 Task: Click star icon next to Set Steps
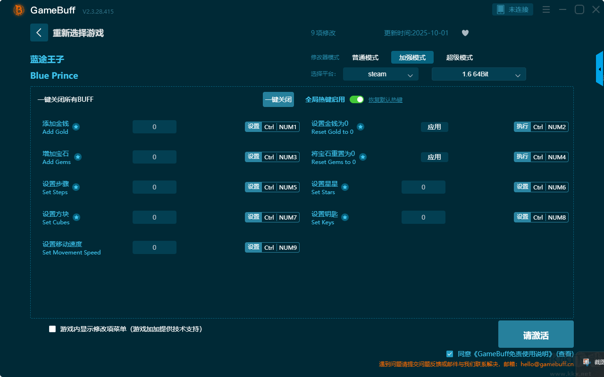click(x=76, y=187)
